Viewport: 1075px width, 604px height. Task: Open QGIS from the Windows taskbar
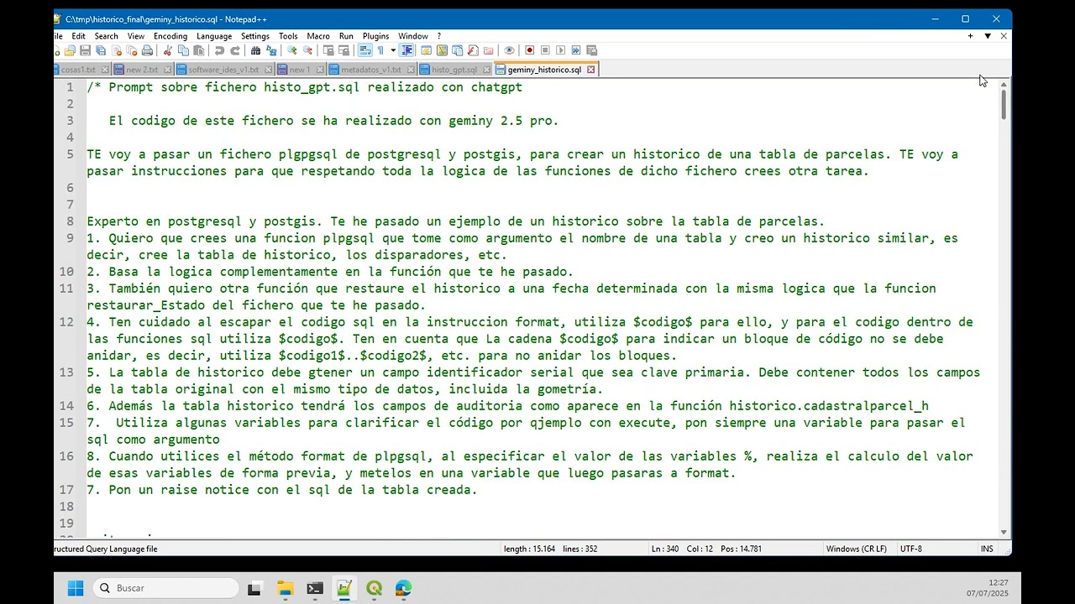[374, 588]
